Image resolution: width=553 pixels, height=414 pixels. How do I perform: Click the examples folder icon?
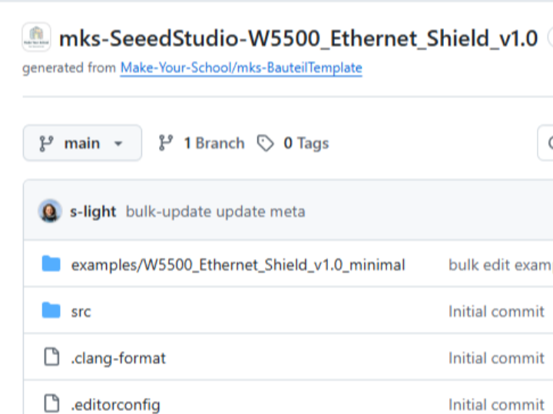[x=51, y=264]
